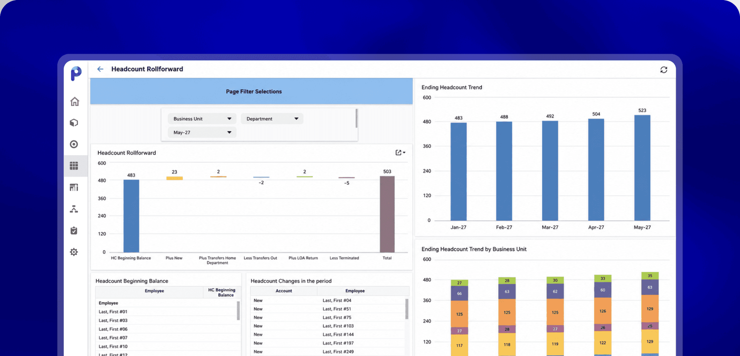Click the filter panel scrollbar
This screenshot has height=356, width=740.
click(357, 118)
